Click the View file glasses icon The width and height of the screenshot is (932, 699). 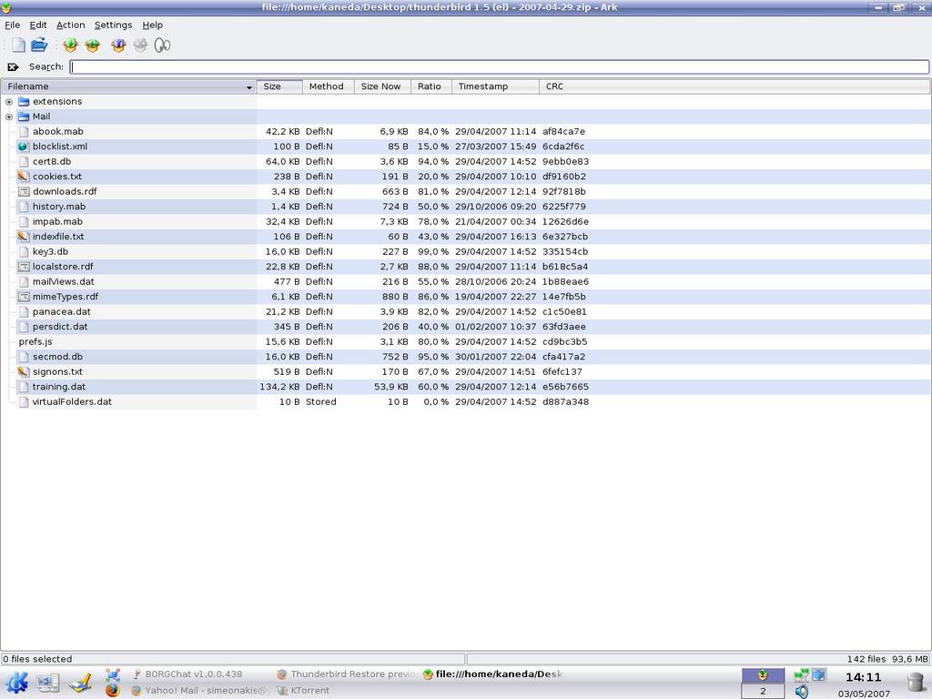162,45
